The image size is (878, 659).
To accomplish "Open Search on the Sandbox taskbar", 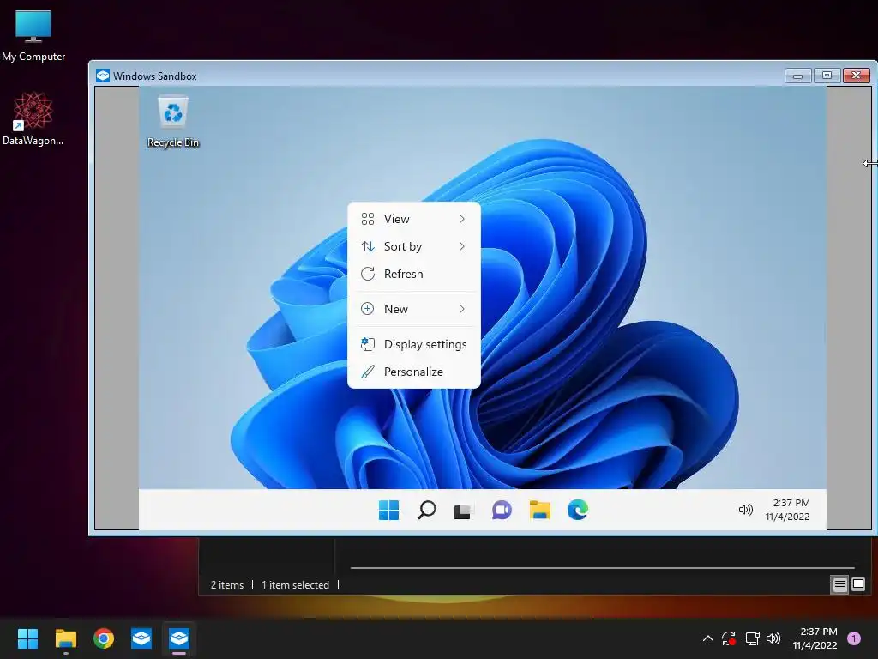I will (427, 510).
